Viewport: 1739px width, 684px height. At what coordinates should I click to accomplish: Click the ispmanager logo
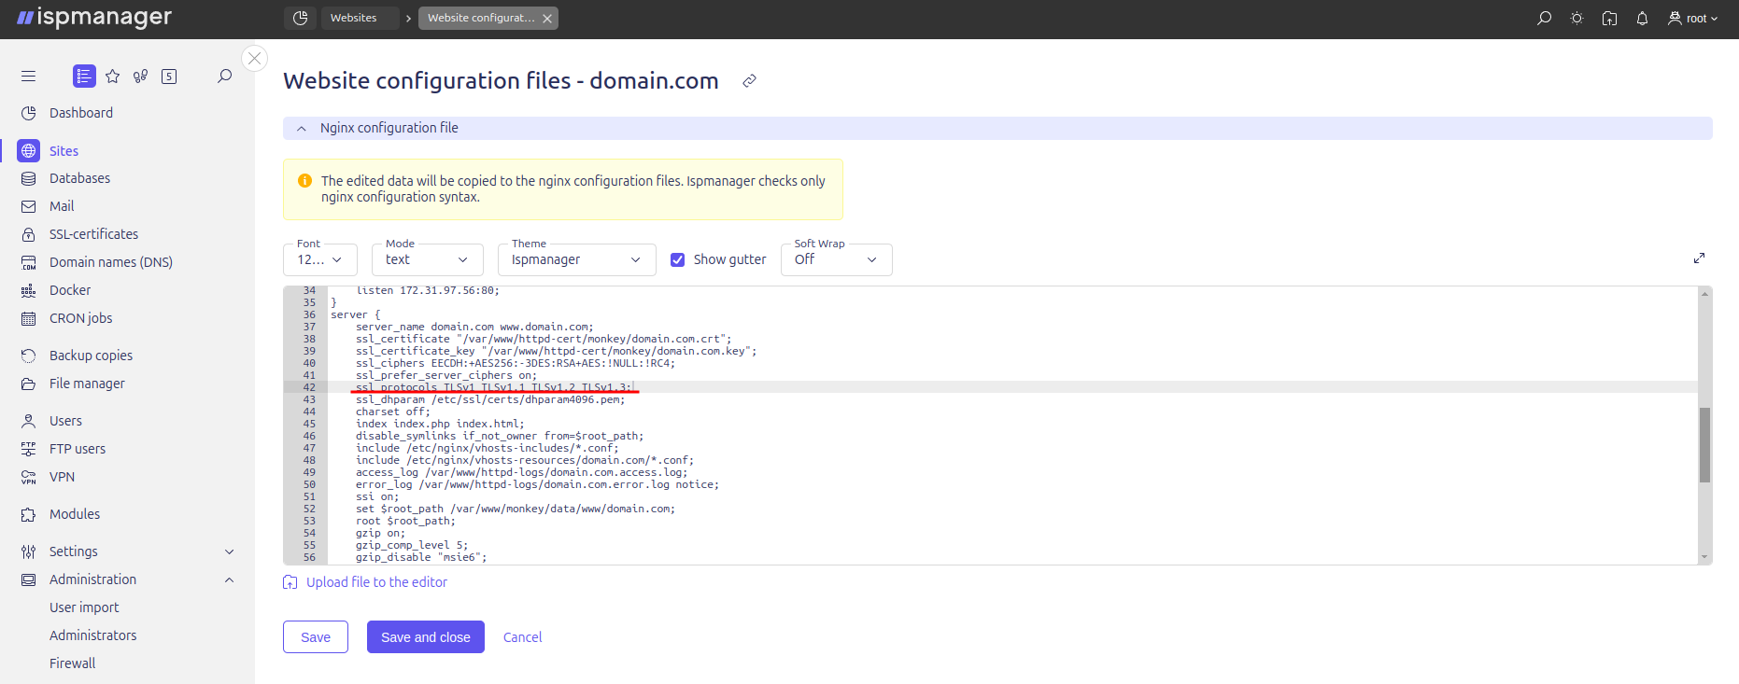point(94,18)
